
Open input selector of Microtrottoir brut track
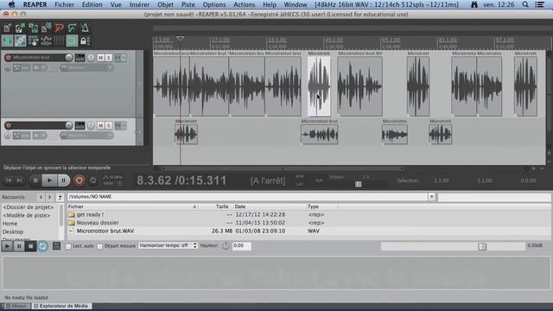click(x=86, y=67)
